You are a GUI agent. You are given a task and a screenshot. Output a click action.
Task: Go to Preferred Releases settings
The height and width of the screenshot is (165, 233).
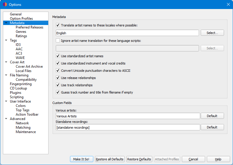tap(29, 27)
